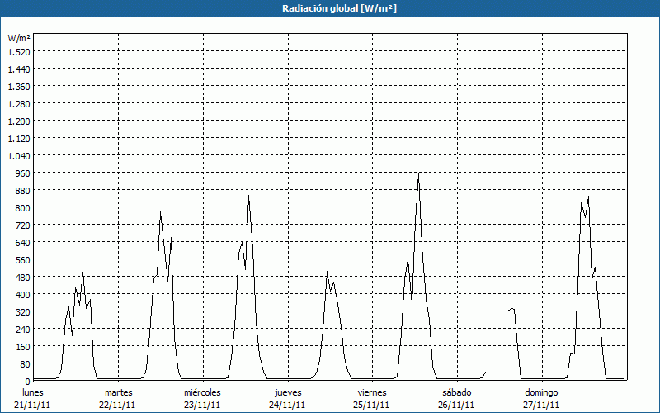Click the 24/11/11 date label

288,405
